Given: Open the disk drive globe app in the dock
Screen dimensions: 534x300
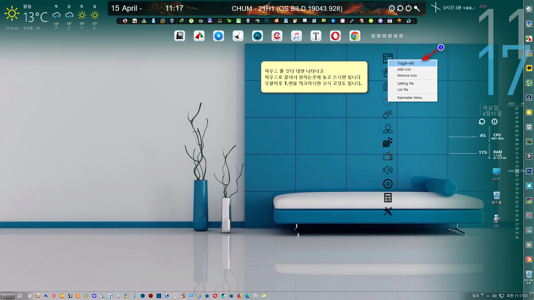Looking at the screenshot, I should click(x=180, y=36).
